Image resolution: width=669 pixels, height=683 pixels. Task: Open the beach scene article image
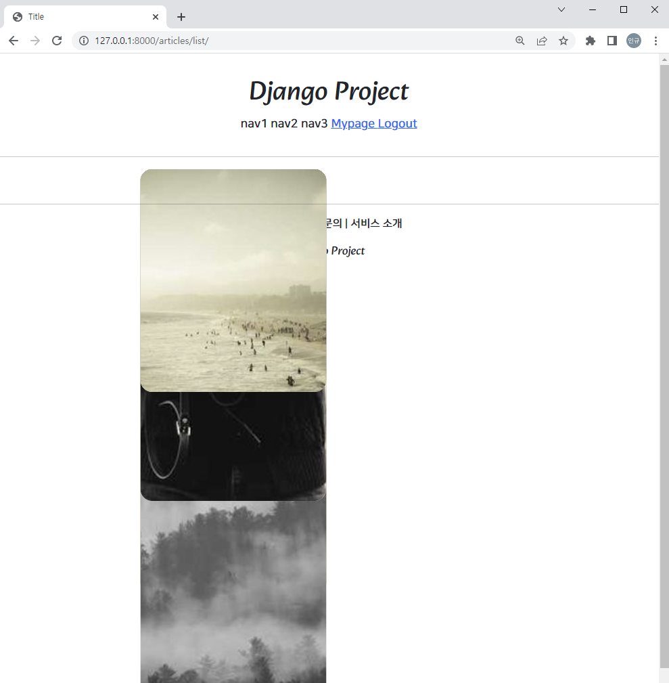click(233, 280)
